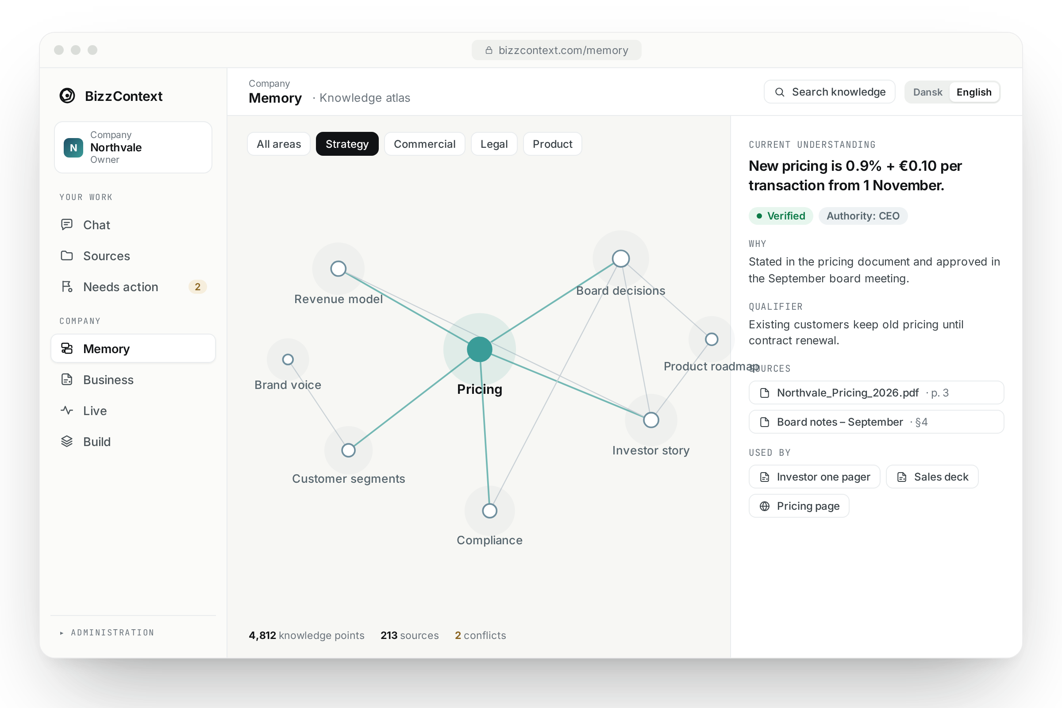
Task: Click the Needs action count badge
Action: pyautogui.click(x=197, y=287)
